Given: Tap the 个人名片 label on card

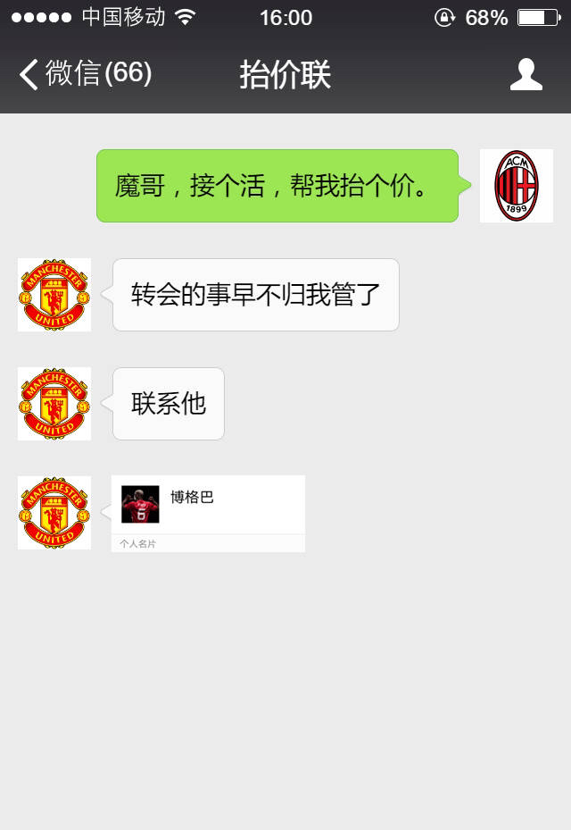Looking at the screenshot, I should click(x=138, y=543).
